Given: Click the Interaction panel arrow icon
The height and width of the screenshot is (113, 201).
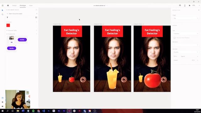Looking at the screenshot, I should 199,10.
